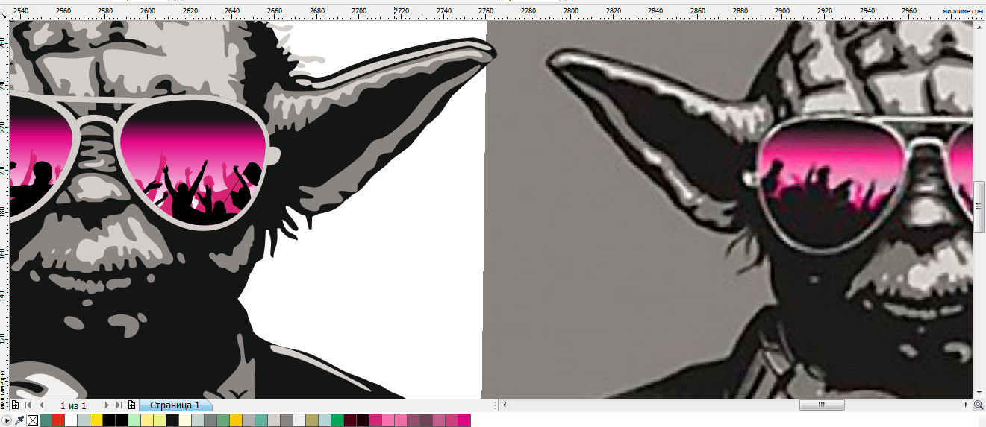Click the add page icon after last-page arrow

pos(131,405)
